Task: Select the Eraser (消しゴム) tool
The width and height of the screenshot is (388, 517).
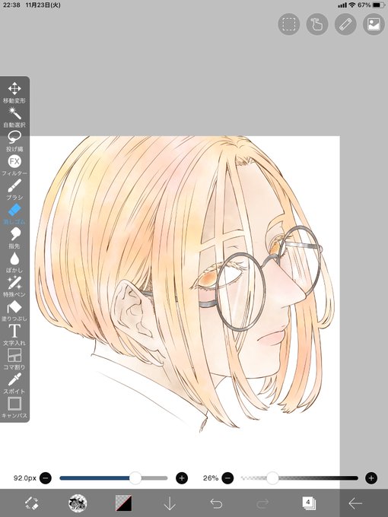Action: 14,214
